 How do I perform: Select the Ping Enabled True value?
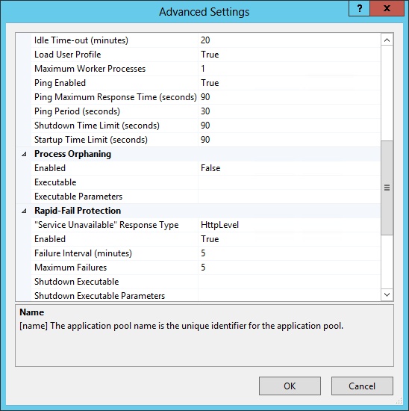click(289, 83)
